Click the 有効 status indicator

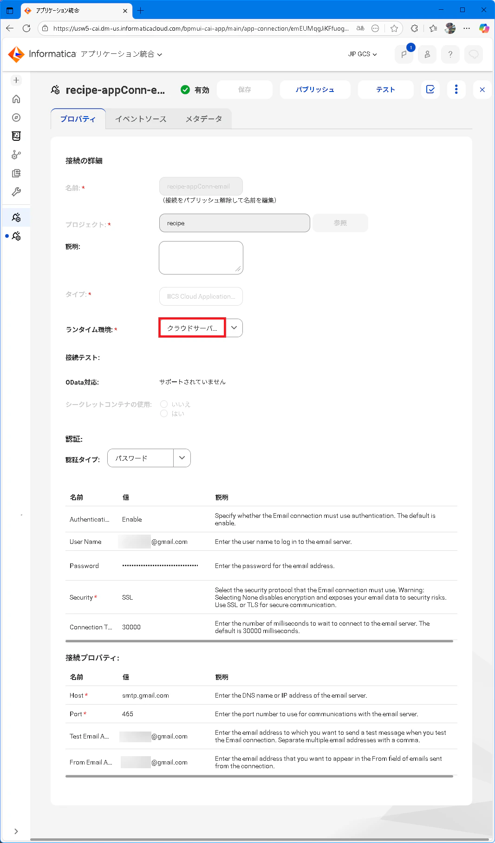[x=195, y=90]
